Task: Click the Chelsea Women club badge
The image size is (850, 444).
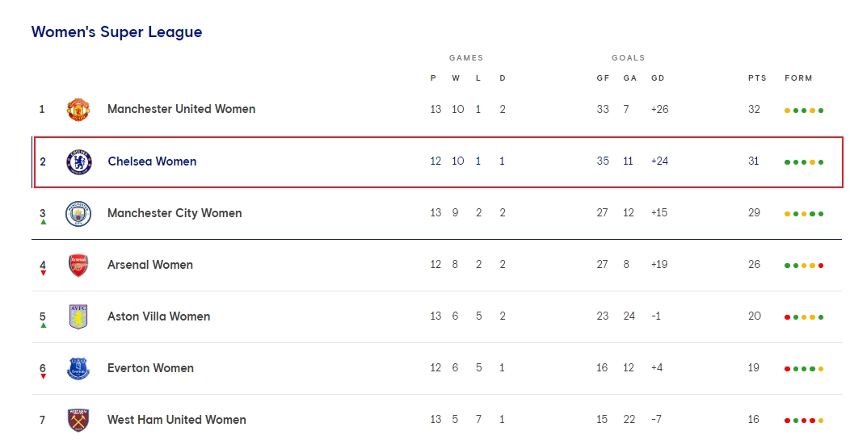Action: (79, 162)
